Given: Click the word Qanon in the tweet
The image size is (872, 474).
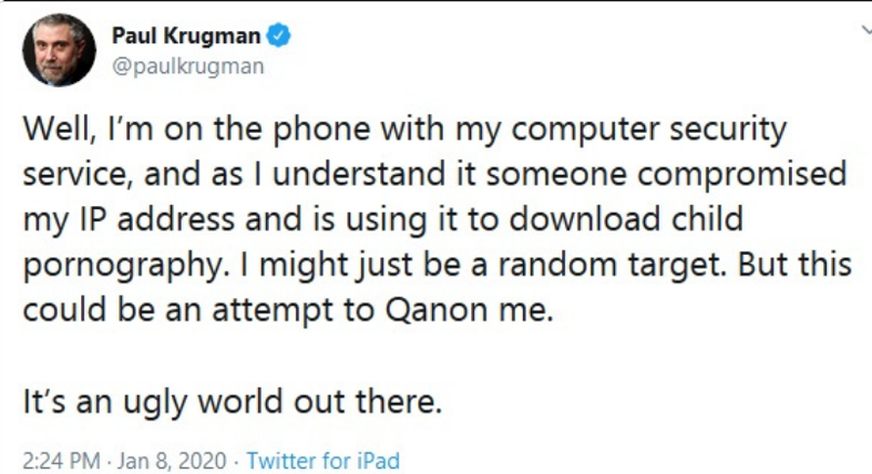Looking at the screenshot, I should 437,310.
